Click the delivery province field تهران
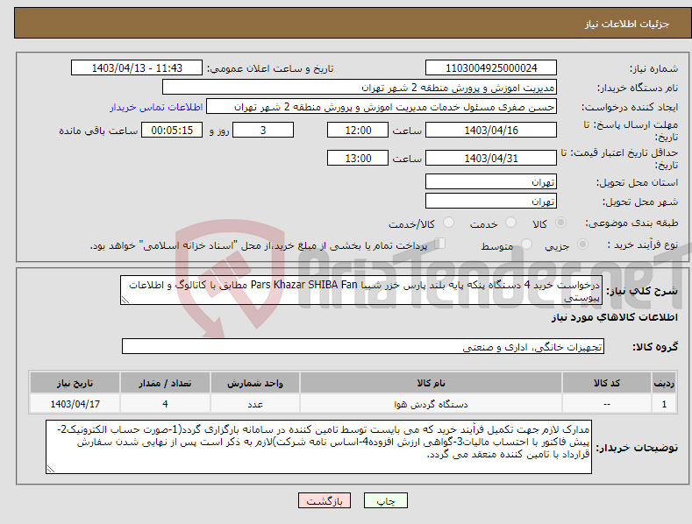This screenshot has width=692, height=524. pos(491,181)
